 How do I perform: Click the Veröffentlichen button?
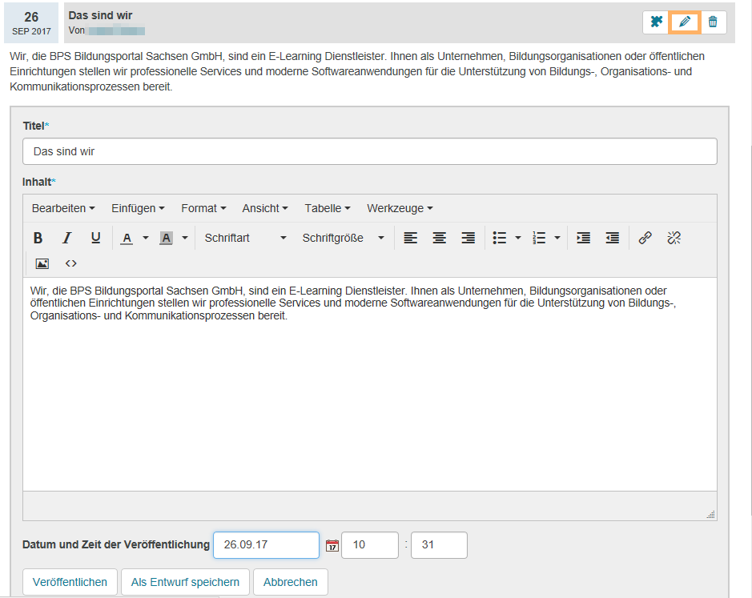coord(70,582)
